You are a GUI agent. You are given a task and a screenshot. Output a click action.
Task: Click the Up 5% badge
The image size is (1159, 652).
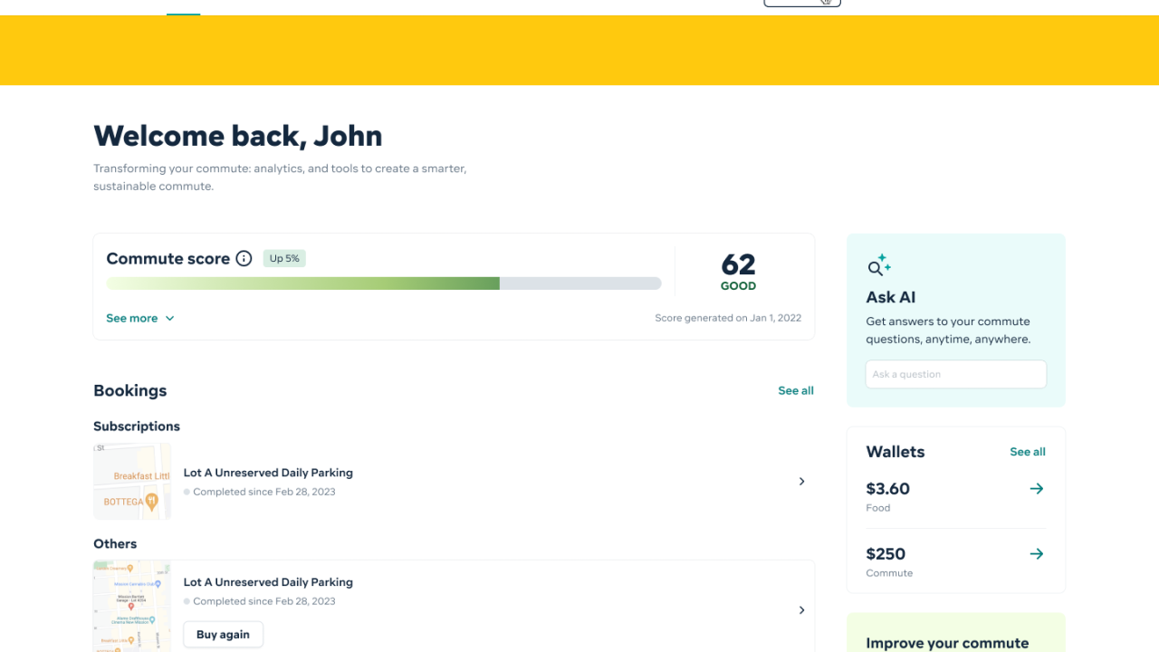coord(284,259)
